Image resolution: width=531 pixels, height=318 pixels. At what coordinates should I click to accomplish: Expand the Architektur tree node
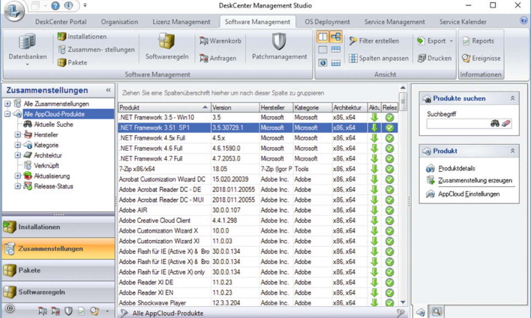tap(18, 155)
